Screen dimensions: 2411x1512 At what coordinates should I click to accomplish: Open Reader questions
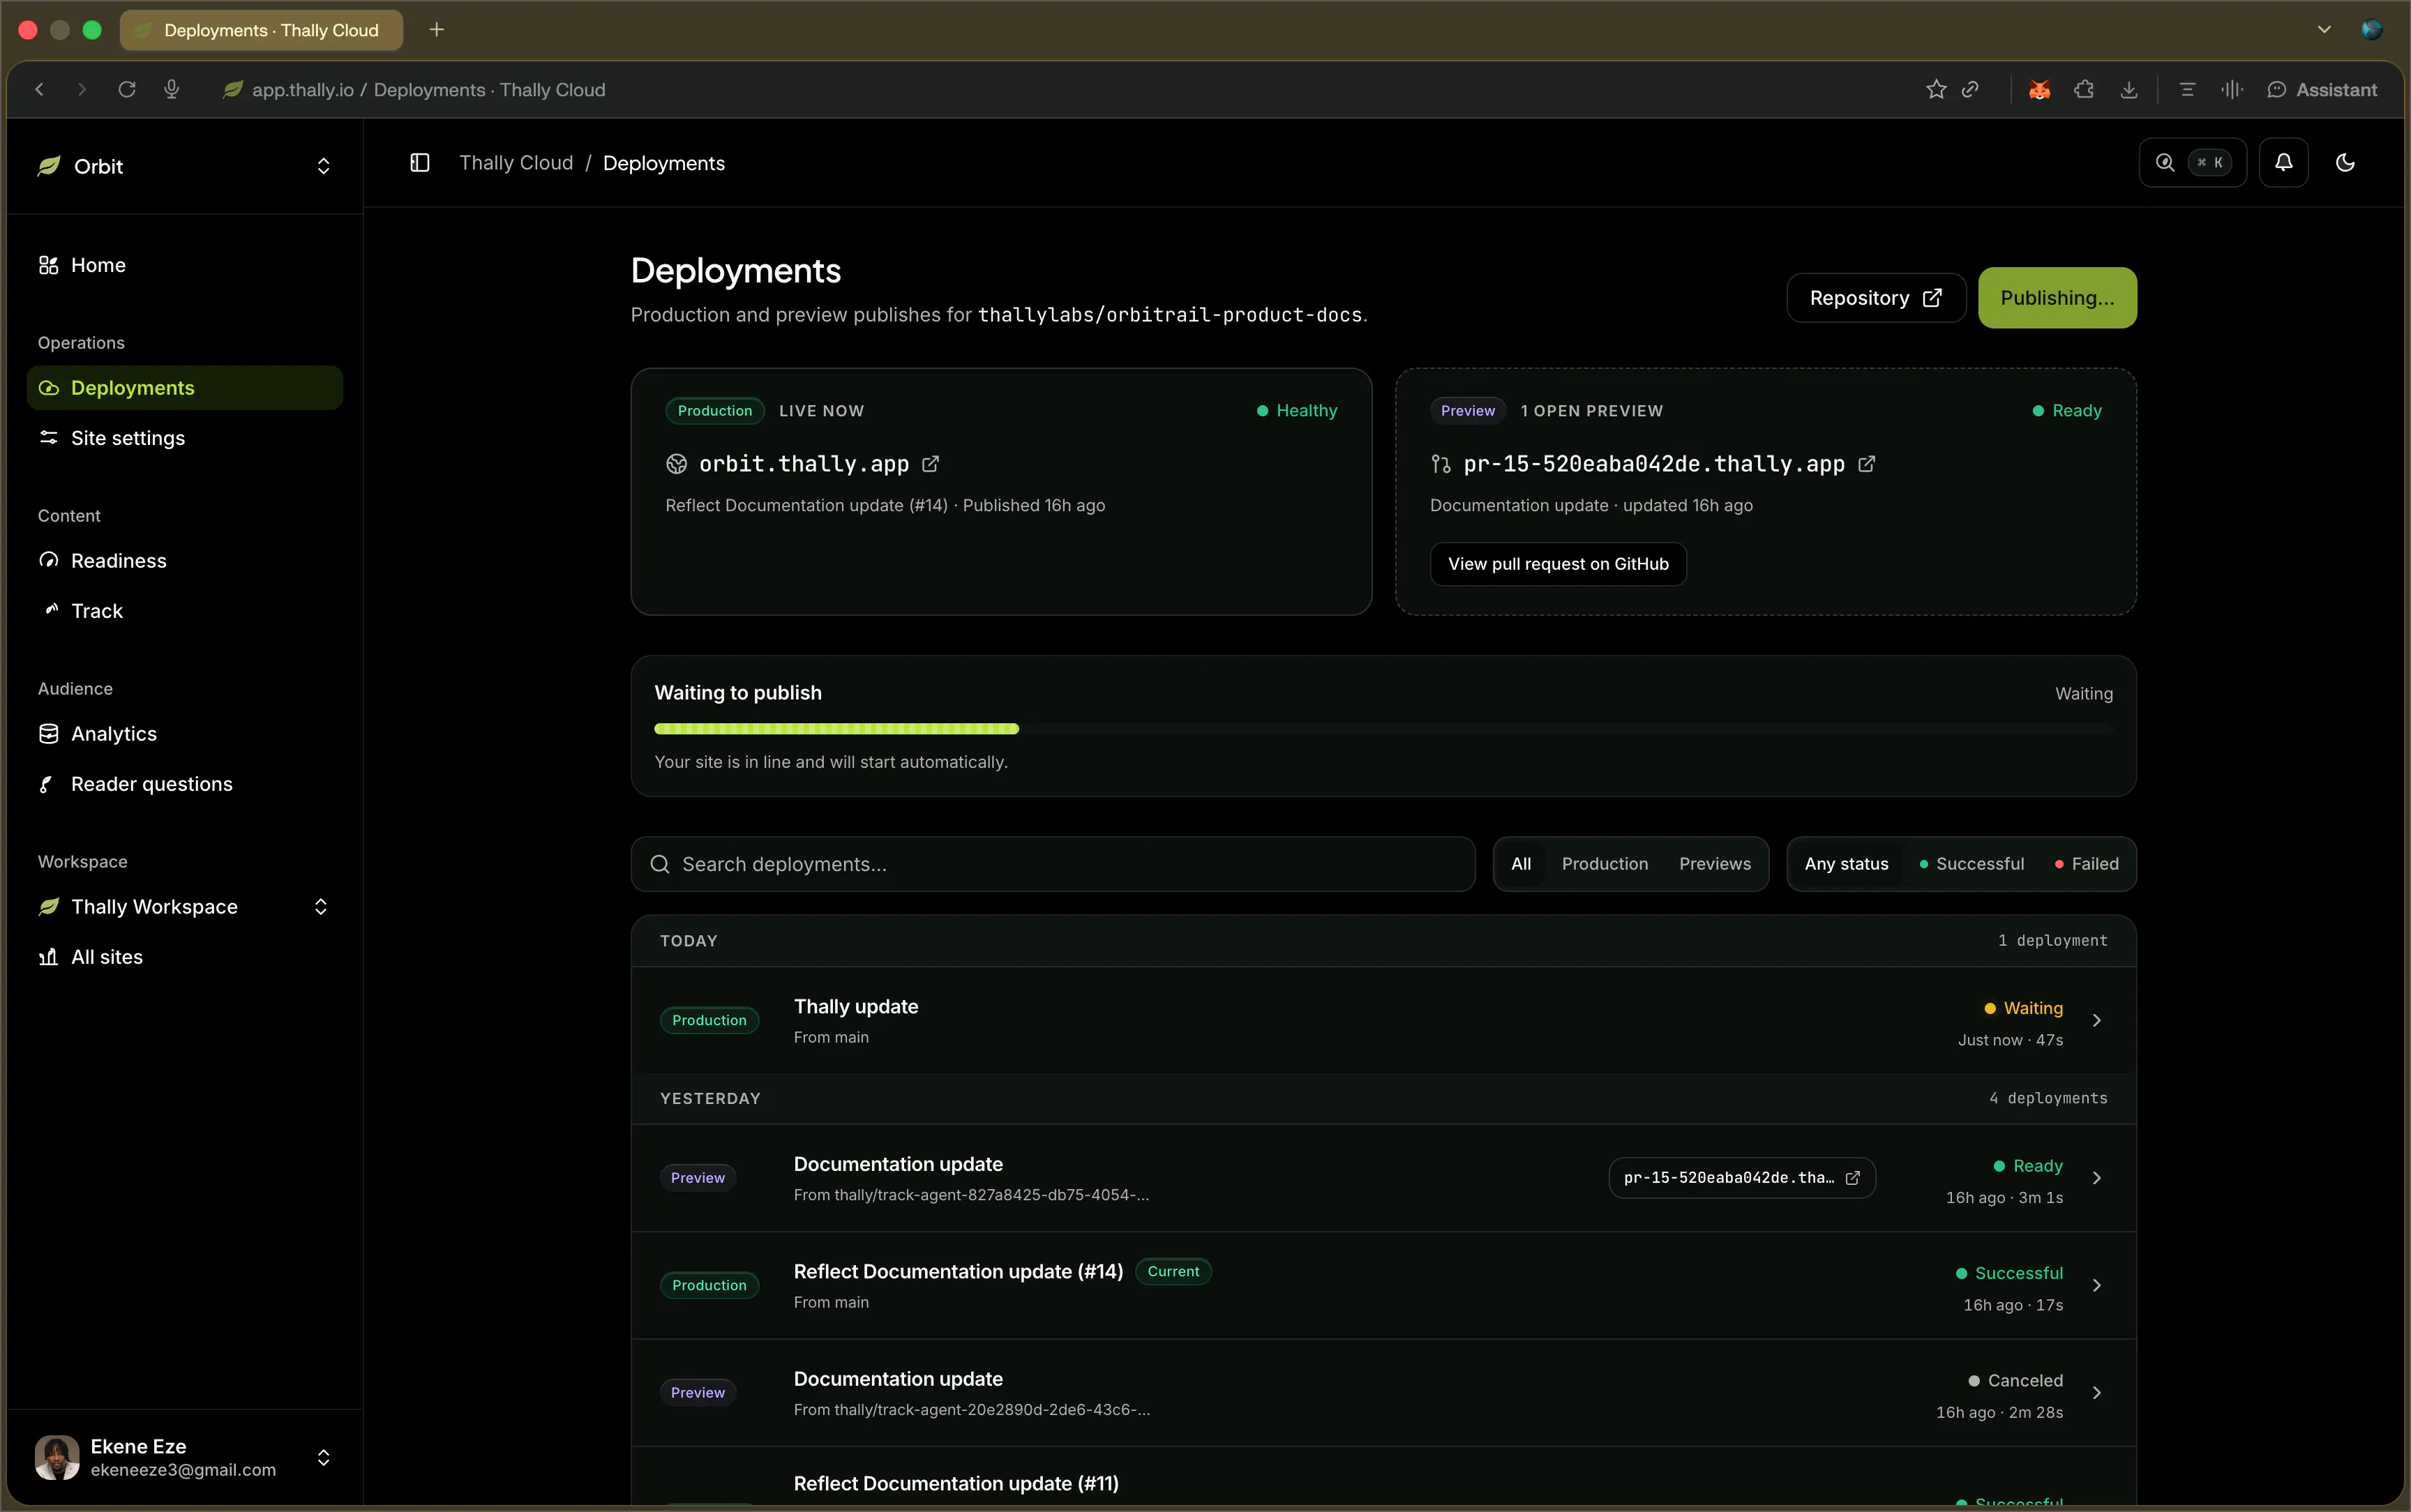[x=185, y=784]
